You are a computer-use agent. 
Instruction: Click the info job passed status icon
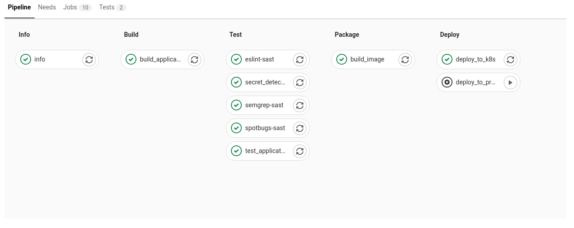pos(26,59)
